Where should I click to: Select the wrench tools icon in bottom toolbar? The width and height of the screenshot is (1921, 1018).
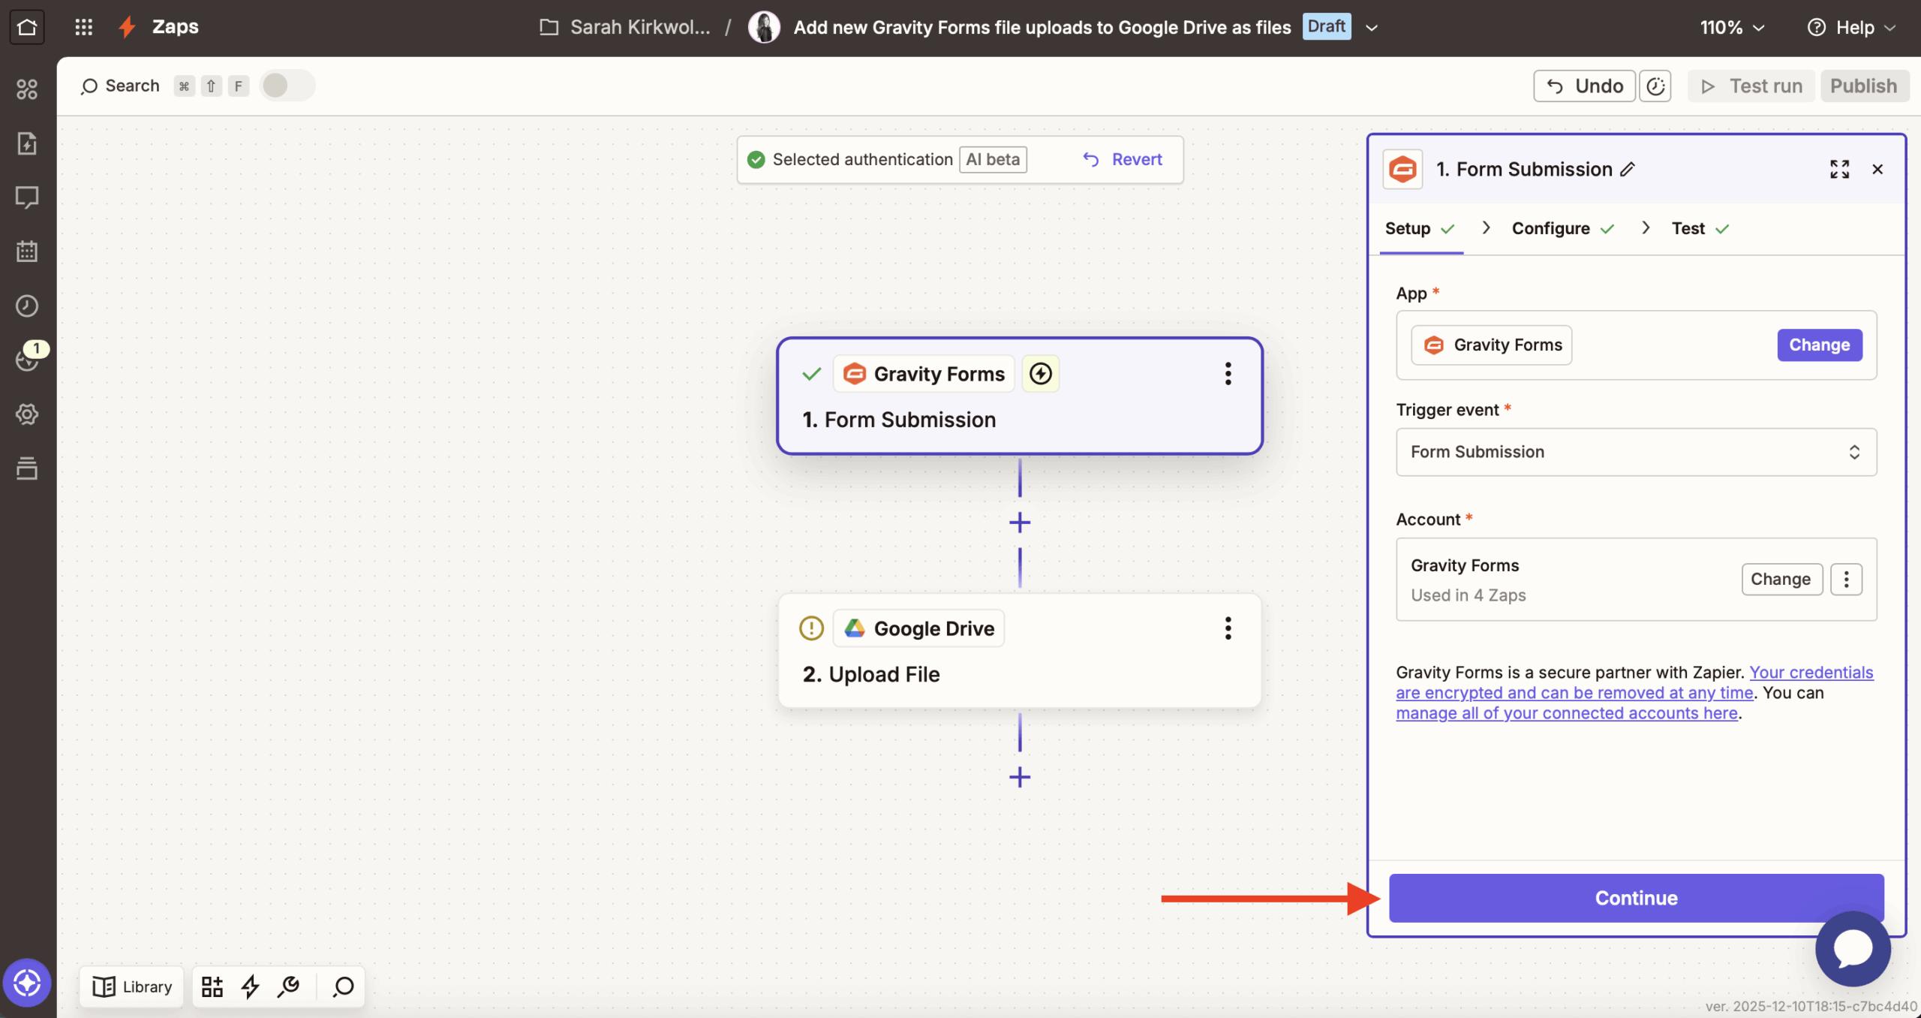(289, 986)
